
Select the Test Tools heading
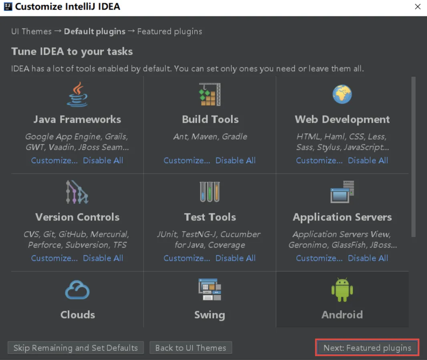[210, 217]
